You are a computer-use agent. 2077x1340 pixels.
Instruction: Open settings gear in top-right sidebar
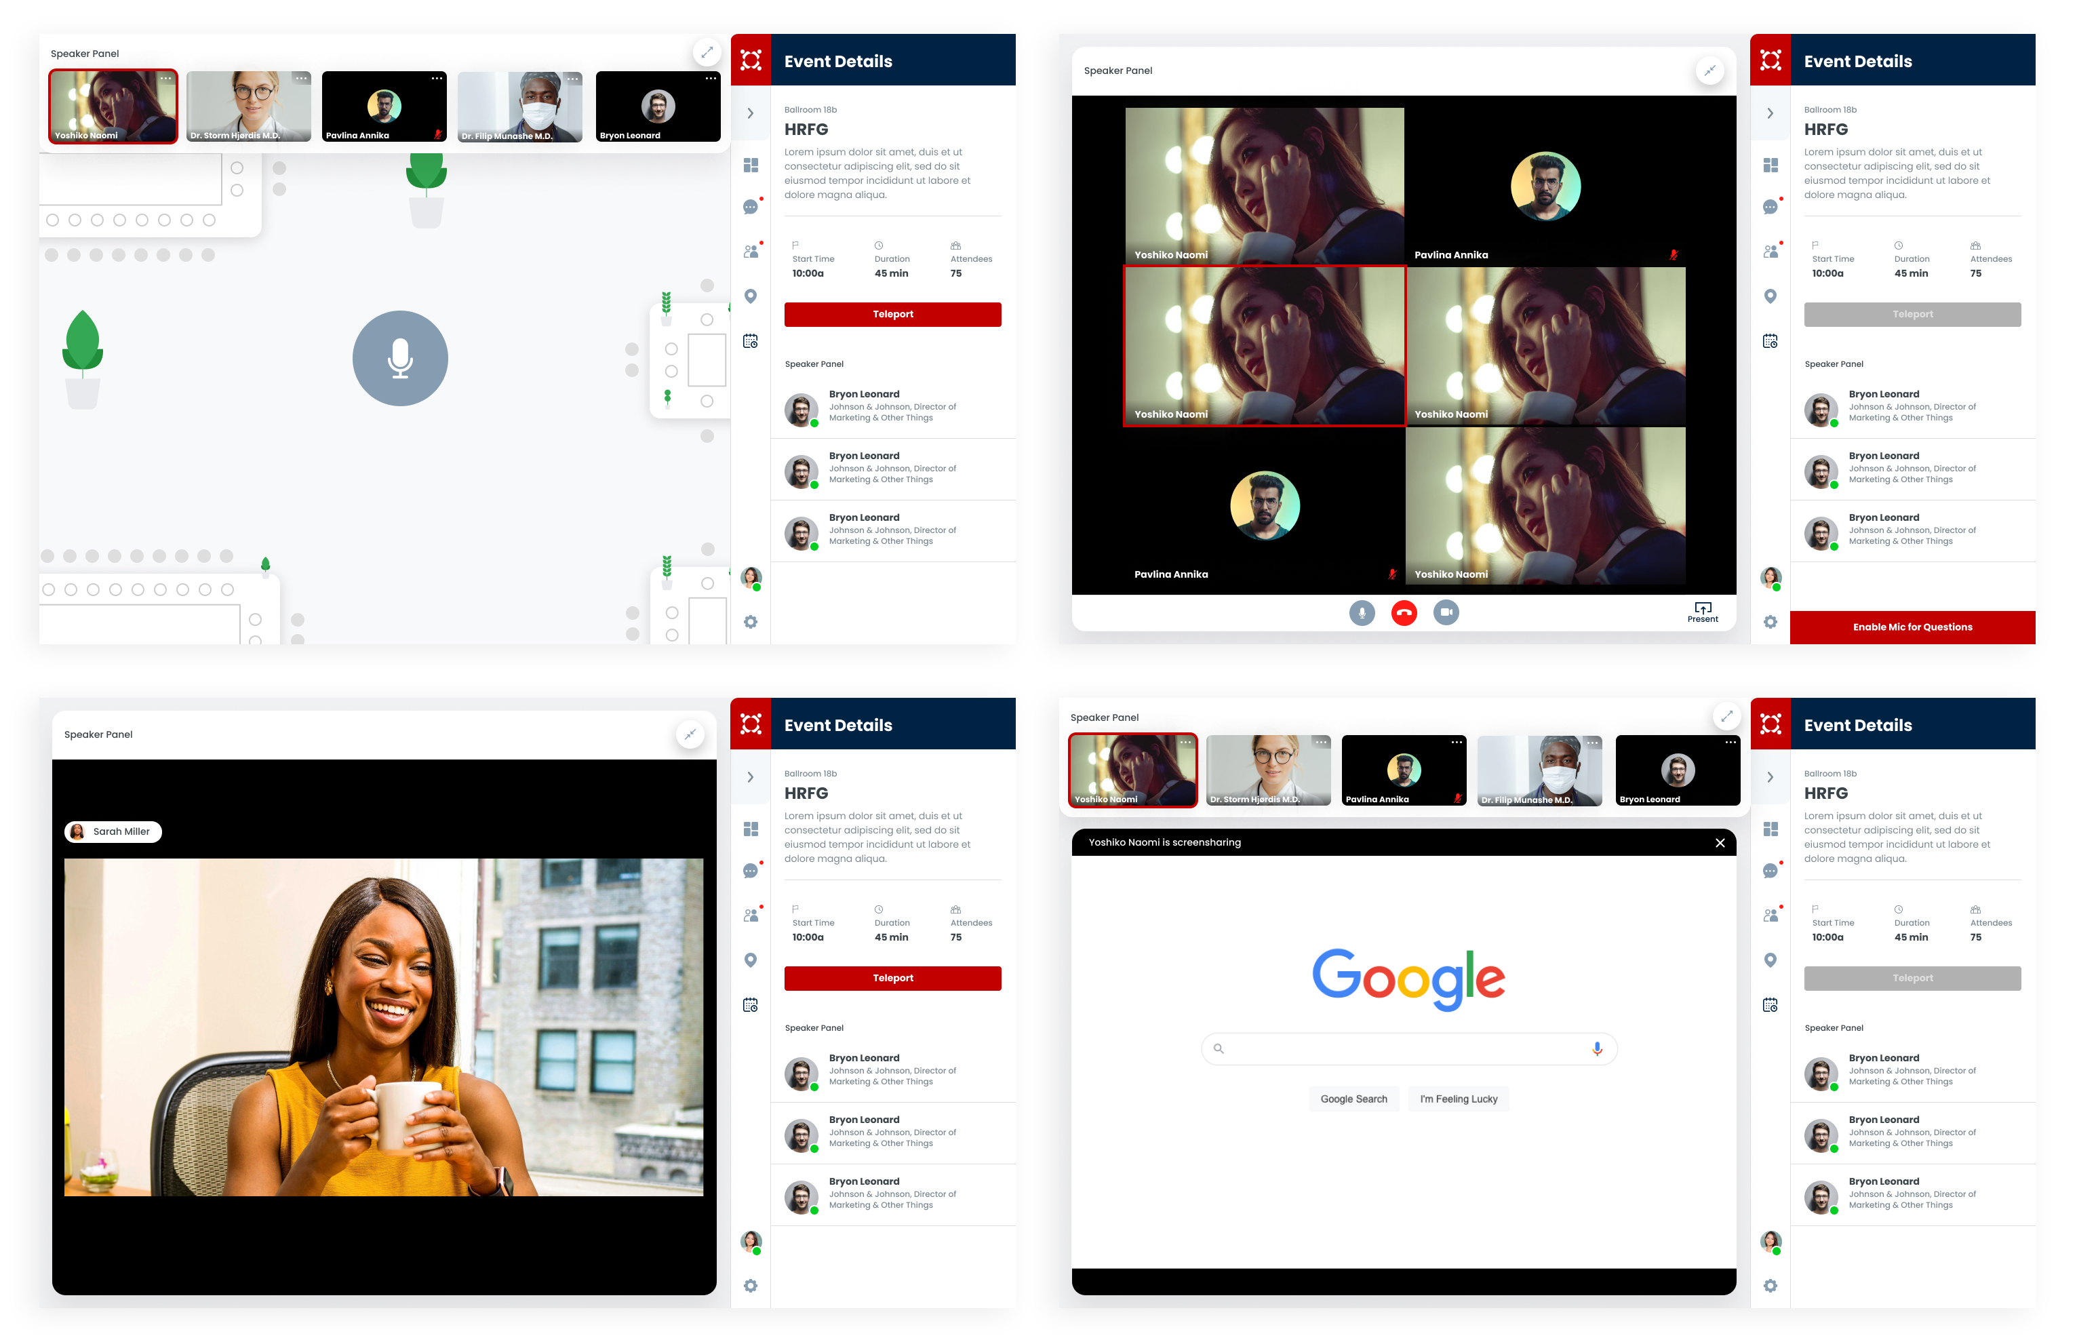click(x=1770, y=622)
